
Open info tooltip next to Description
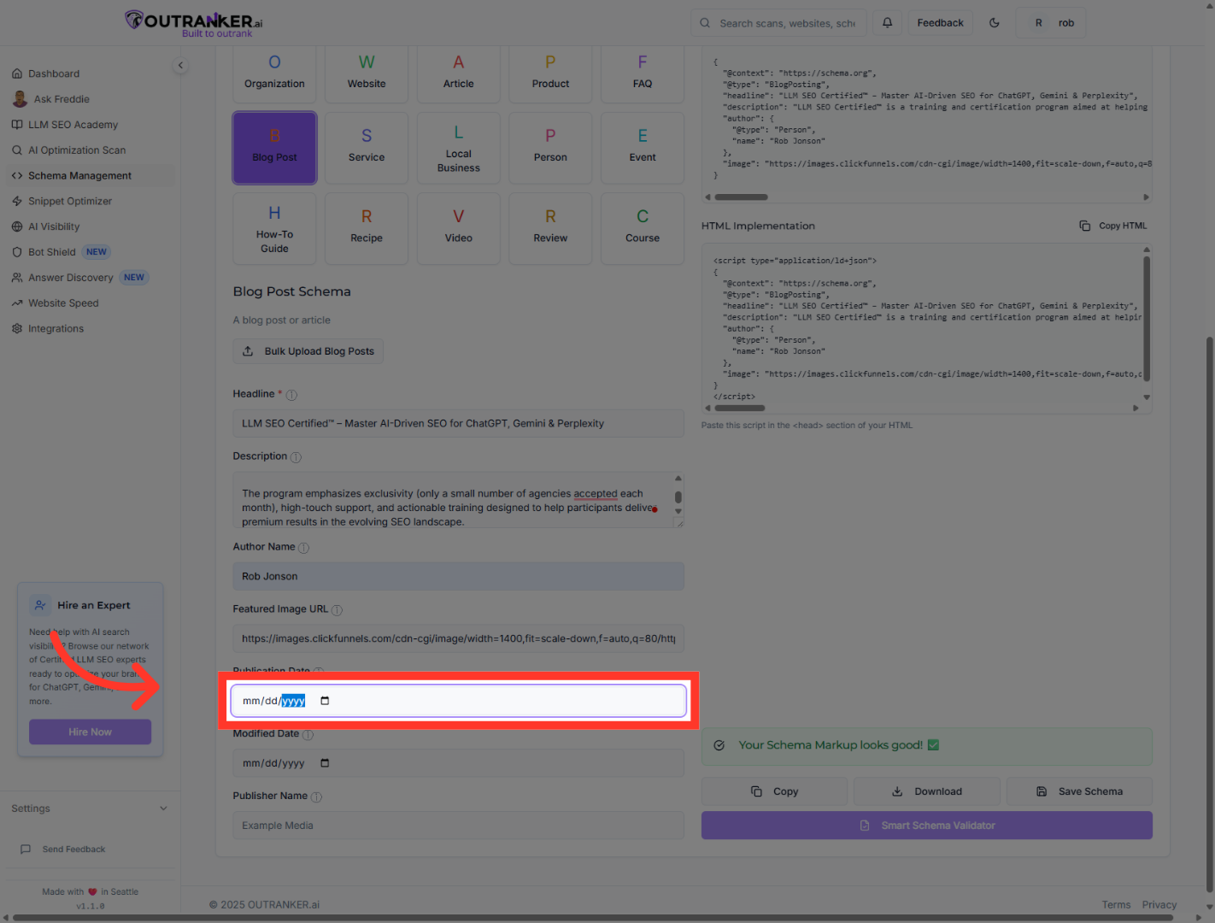296,457
